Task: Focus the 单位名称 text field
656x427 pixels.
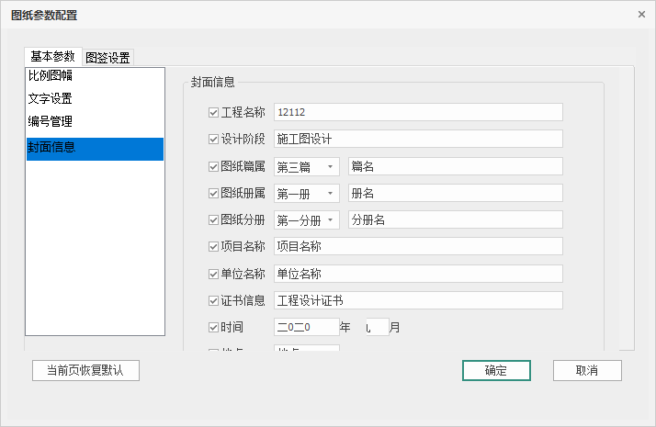Action: coord(418,274)
